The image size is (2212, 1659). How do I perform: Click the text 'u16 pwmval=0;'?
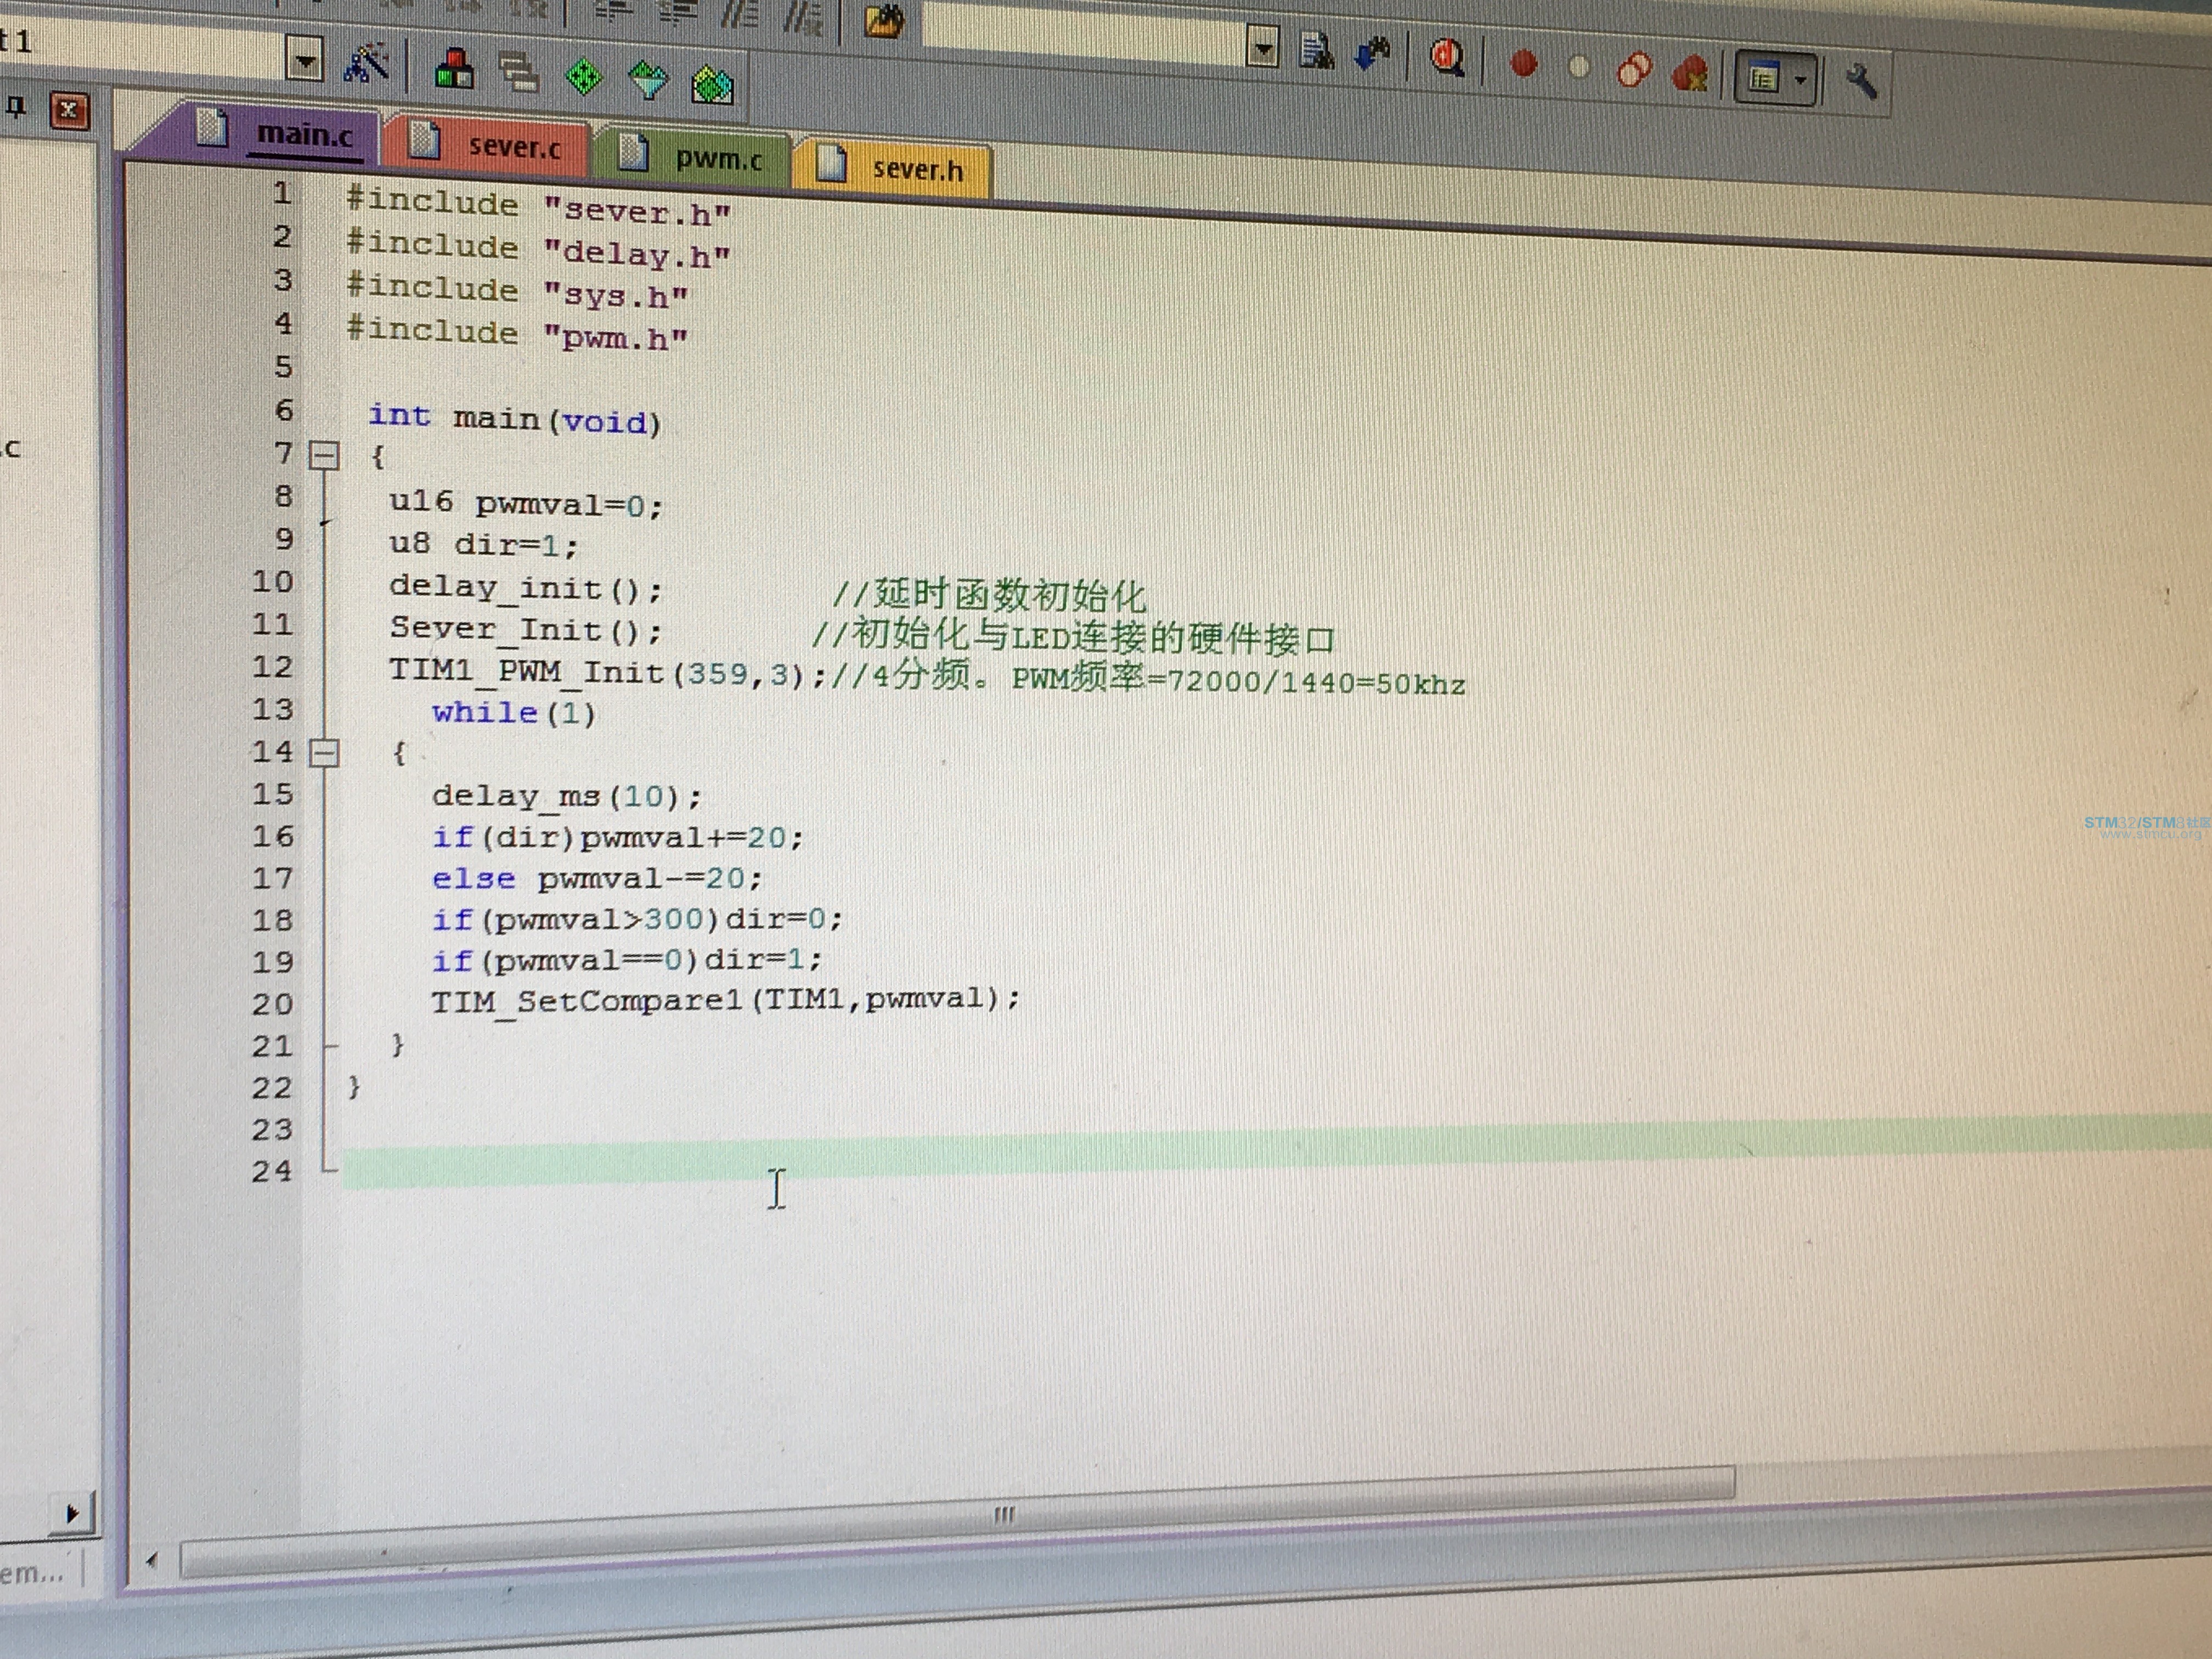[526, 503]
